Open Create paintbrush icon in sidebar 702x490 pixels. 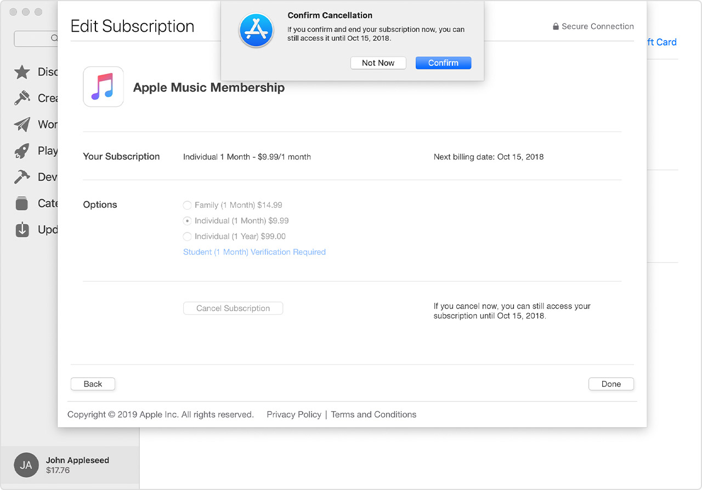pyautogui.click(x=22, y=98)
